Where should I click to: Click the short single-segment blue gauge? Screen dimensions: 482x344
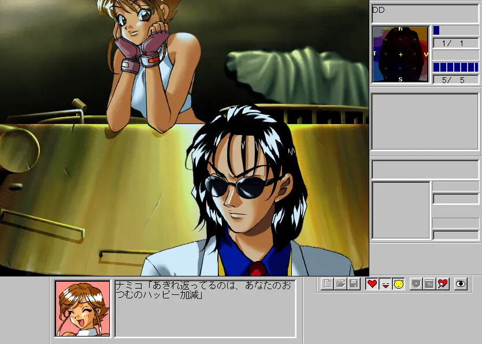pos(436,30)
